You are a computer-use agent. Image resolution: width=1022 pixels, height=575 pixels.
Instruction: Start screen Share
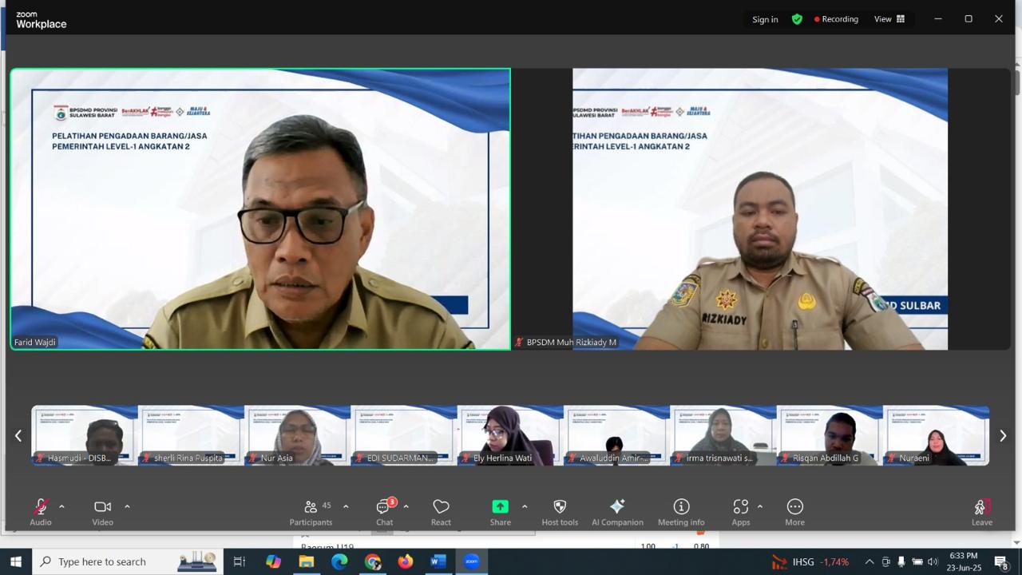click(x=500, y=512)
